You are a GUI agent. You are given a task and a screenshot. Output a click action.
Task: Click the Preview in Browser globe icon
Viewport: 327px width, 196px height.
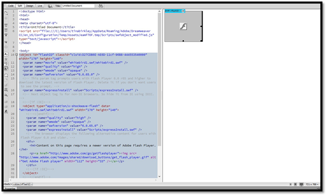point(50,6)
